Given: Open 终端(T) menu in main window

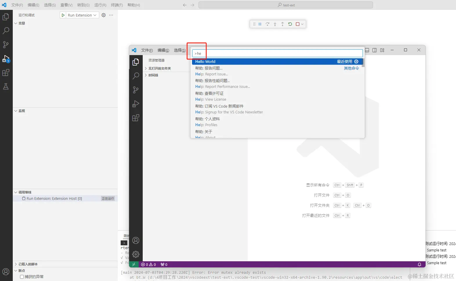Looking at the screenshot, I should pyautogui.click(x=117, y=5).
